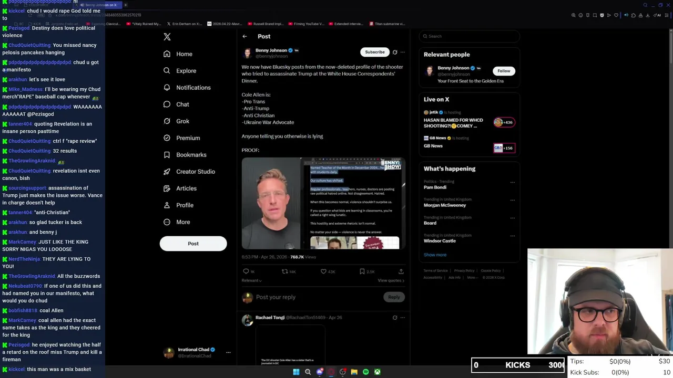Open the Cookie Policy link
The image size is (673, 378).
(491, 271)
